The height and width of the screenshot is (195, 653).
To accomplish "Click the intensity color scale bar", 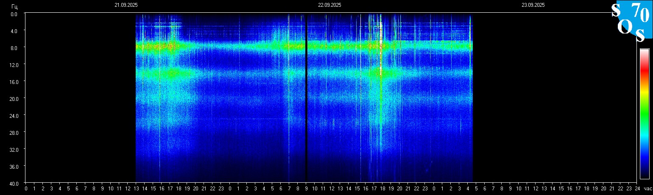I will point(645,114).
